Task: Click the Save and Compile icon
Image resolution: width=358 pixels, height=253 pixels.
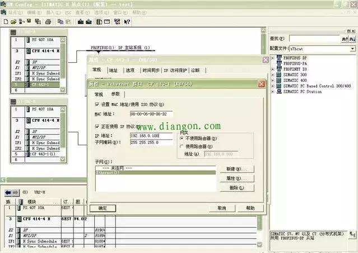Action: click(x=38, y=22)
